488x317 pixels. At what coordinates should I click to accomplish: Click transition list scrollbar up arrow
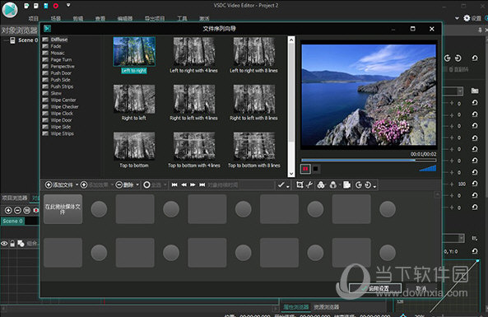click(291, 40)
